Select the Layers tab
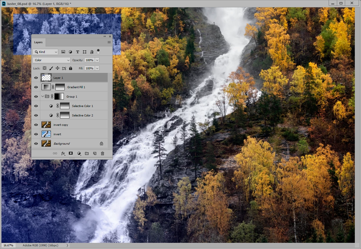The image size is (361, 249). [x=38, y=42]
